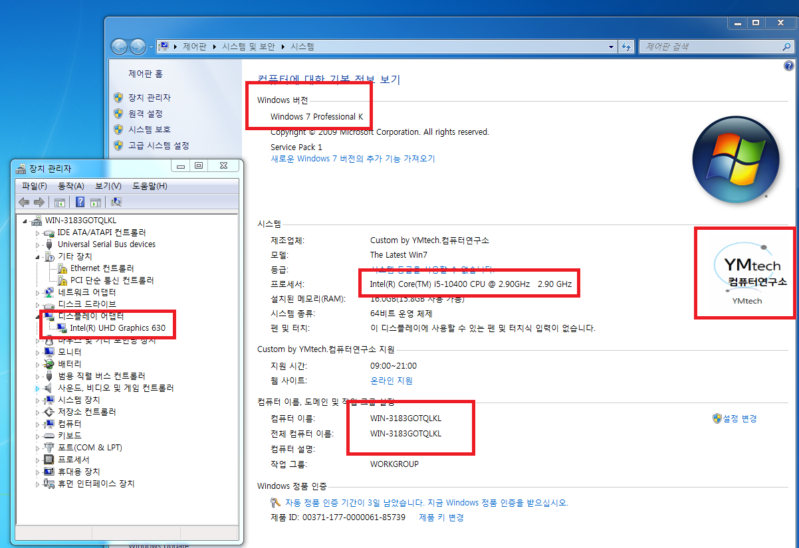Image resolution: width=799 pixels, height=548 pixels.
Task: Click the 제어판 breadcrumb in the address bar
Action: tap(193, 47)
